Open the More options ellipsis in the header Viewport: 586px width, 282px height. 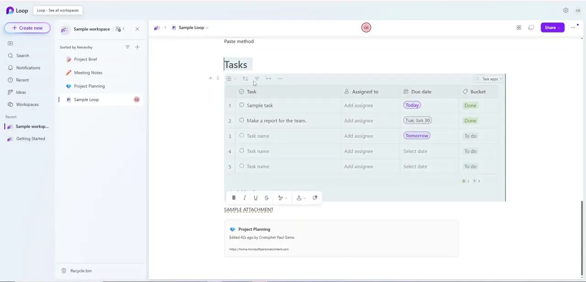click(x=573, y=28)
